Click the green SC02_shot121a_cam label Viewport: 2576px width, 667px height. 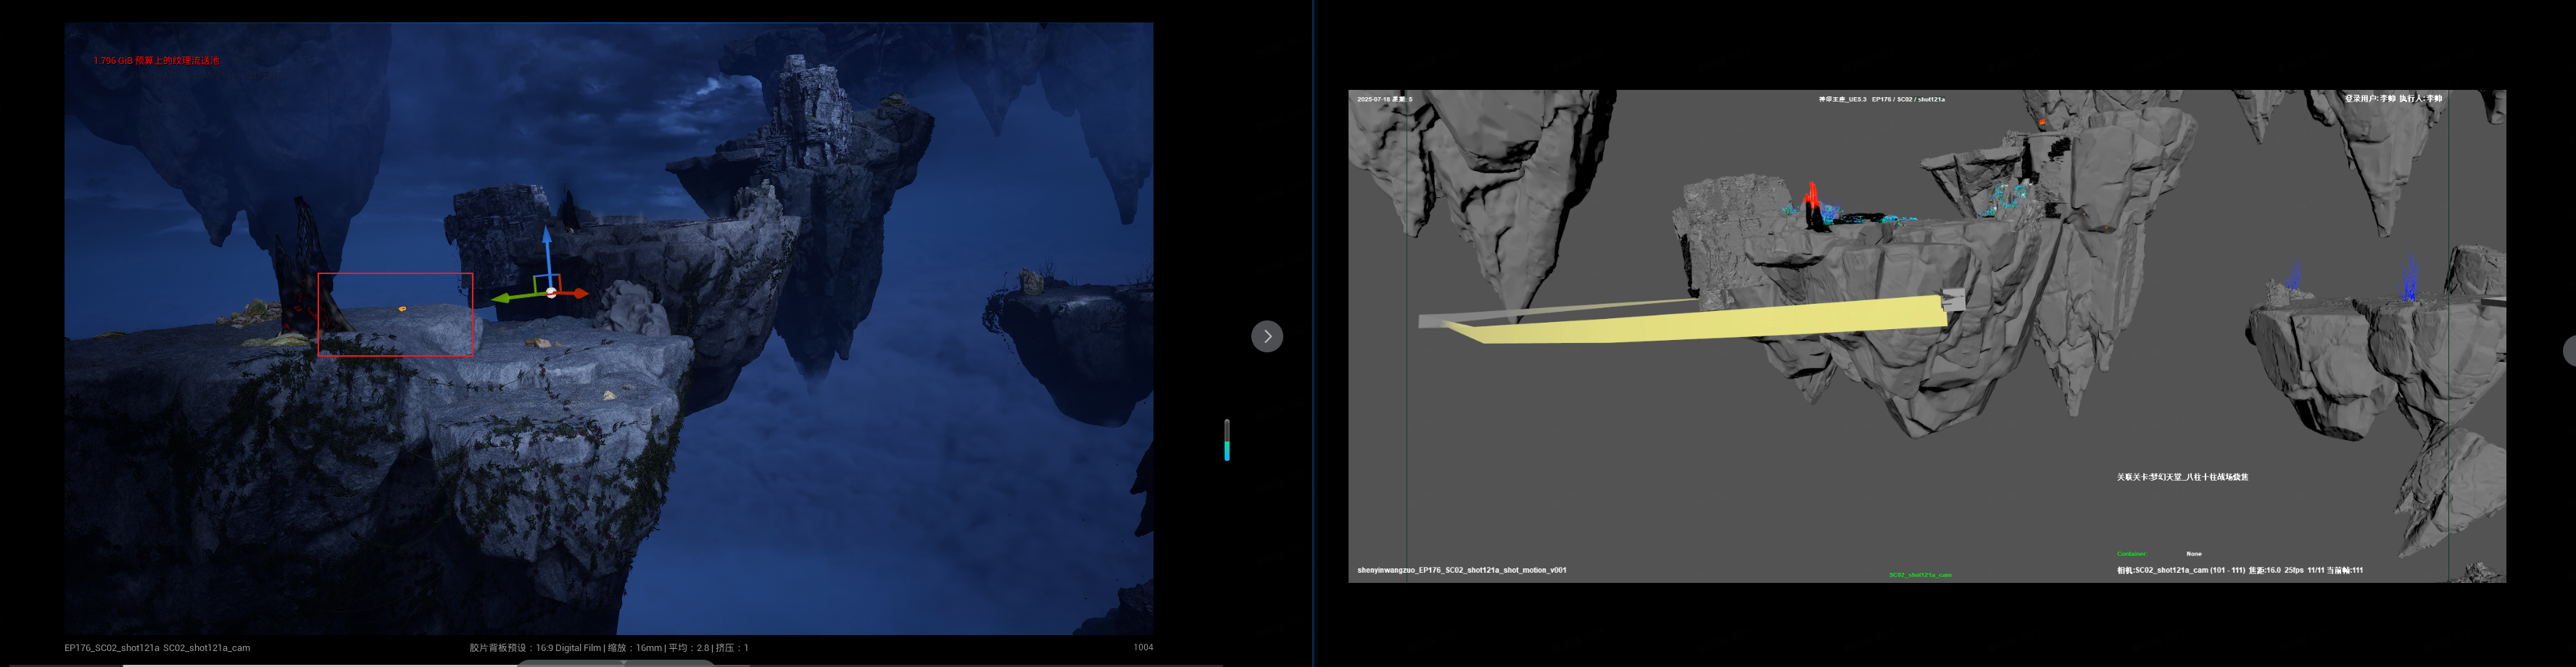pyautogui.click(x=1919, y=575)
